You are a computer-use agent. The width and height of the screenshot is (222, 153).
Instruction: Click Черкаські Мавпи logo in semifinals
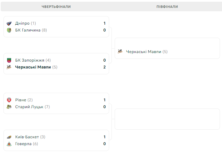(x=120, y=52)
